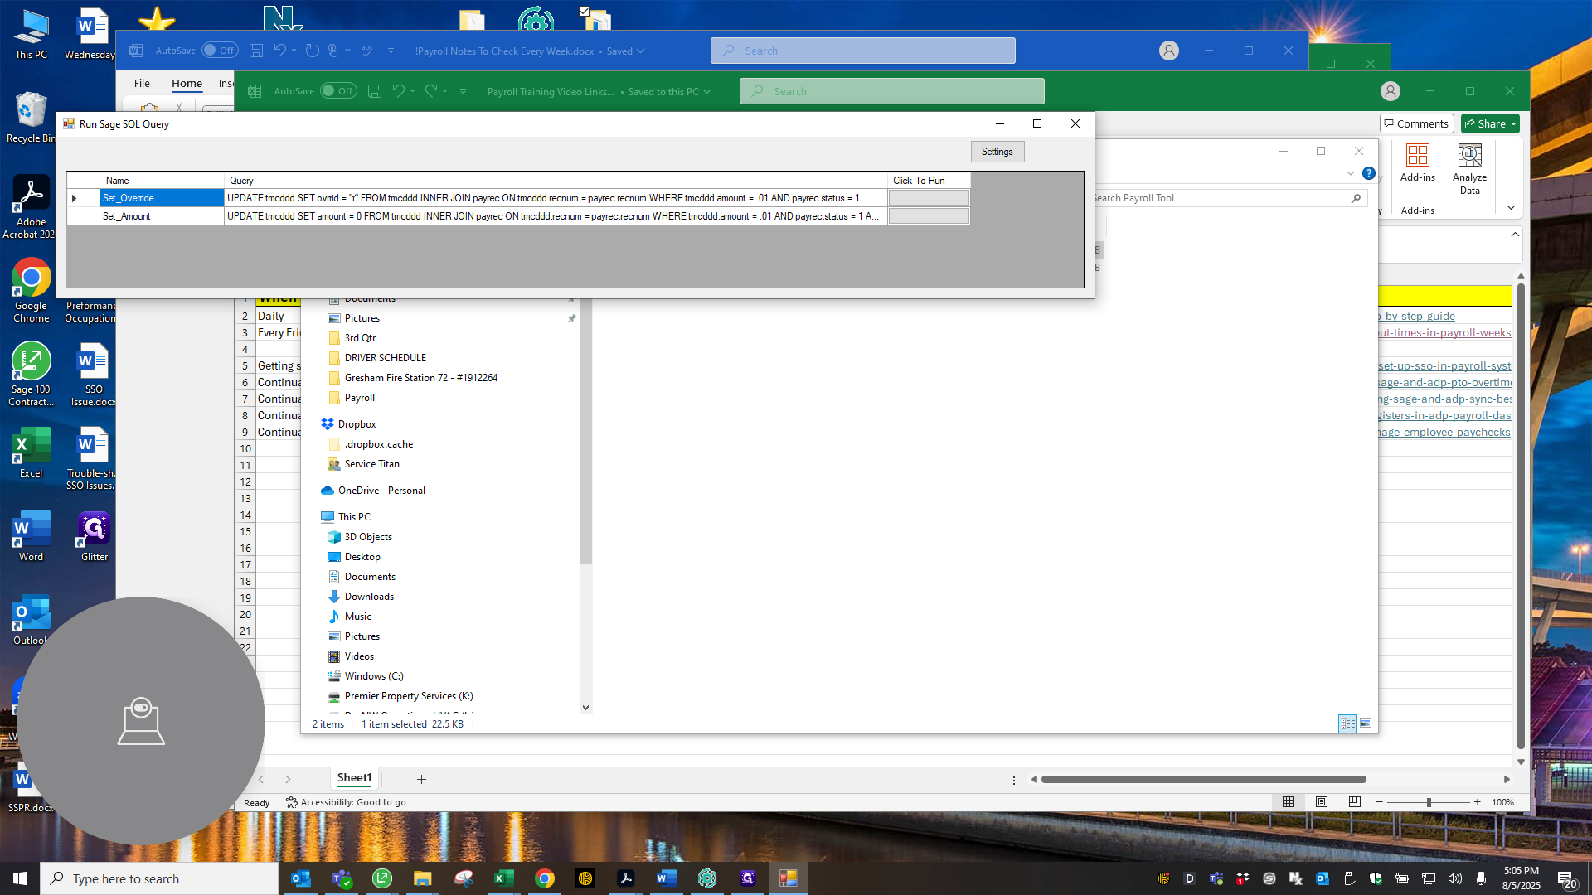Screen dimensions: 1592x895
Task: Click the Page Break Preview icon
Action: tap(1355, 802)
